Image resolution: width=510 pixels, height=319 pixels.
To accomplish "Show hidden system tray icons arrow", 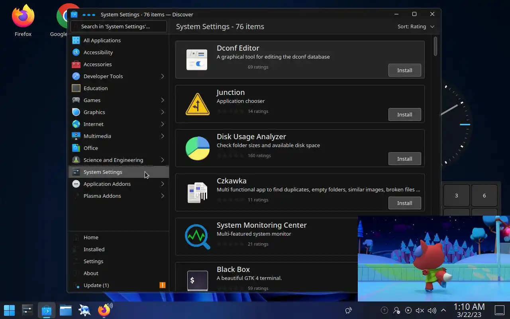I will click(443, 311).
